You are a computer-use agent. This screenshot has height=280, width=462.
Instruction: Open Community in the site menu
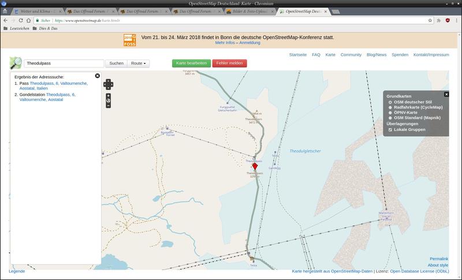[x=351, y=55]
